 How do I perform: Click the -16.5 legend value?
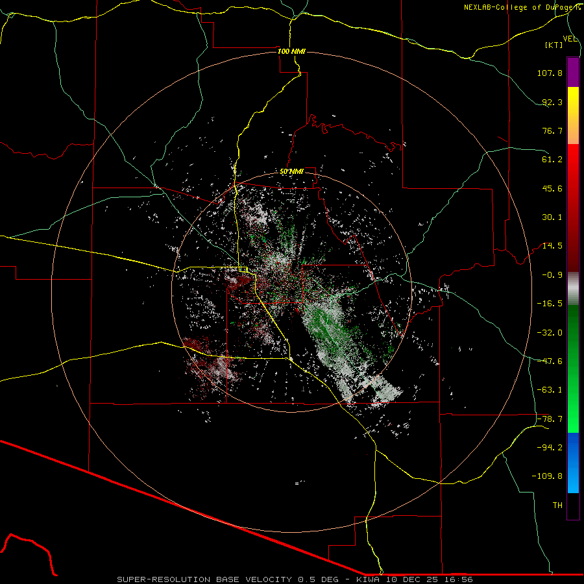550,304
